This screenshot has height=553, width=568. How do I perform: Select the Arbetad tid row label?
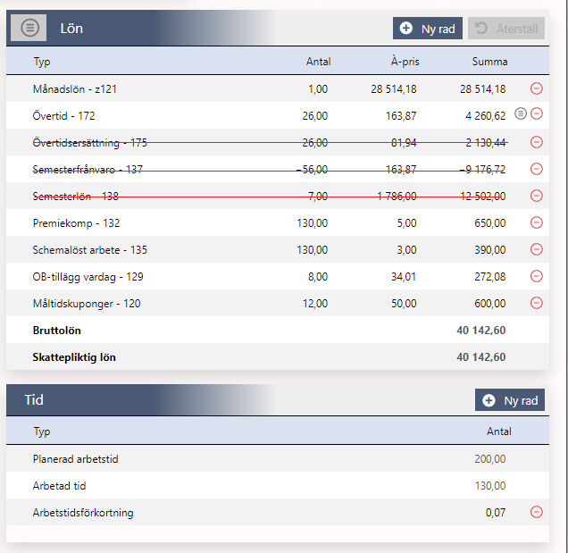pyautogui.click(x=60, y=486)
